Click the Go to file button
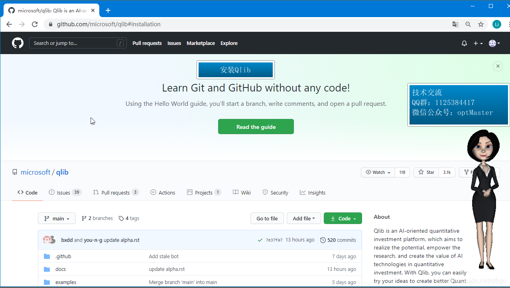The image size is (510, 288). (267, 218)
